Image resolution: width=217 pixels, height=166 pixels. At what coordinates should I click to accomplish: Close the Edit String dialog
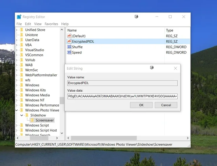point(176,68)
